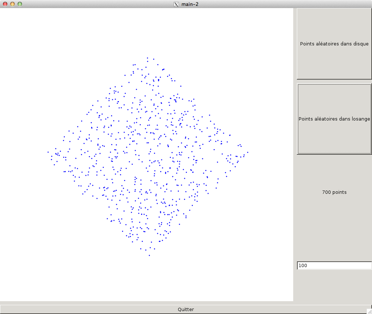Click the topmost blue point of the diamond
372x314 pixels.
pos(148,58)
